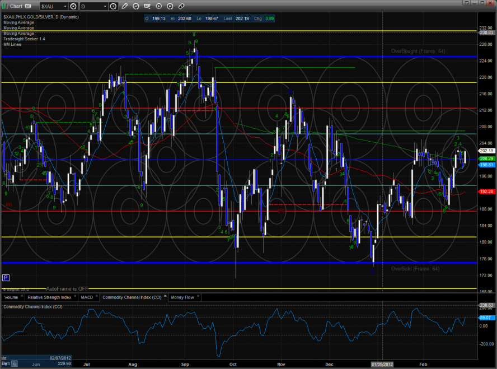The width and height of the screenshot is (497, 369).
Task: Close the Volume tab
Action: (x=22, y=296)
